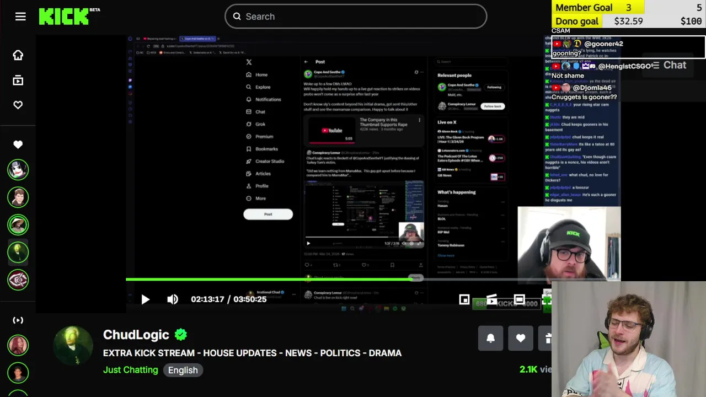Click the $32.59 Dono goal value
The width and height of the screenshot is (706, 397).
click(x=629, y=22)
